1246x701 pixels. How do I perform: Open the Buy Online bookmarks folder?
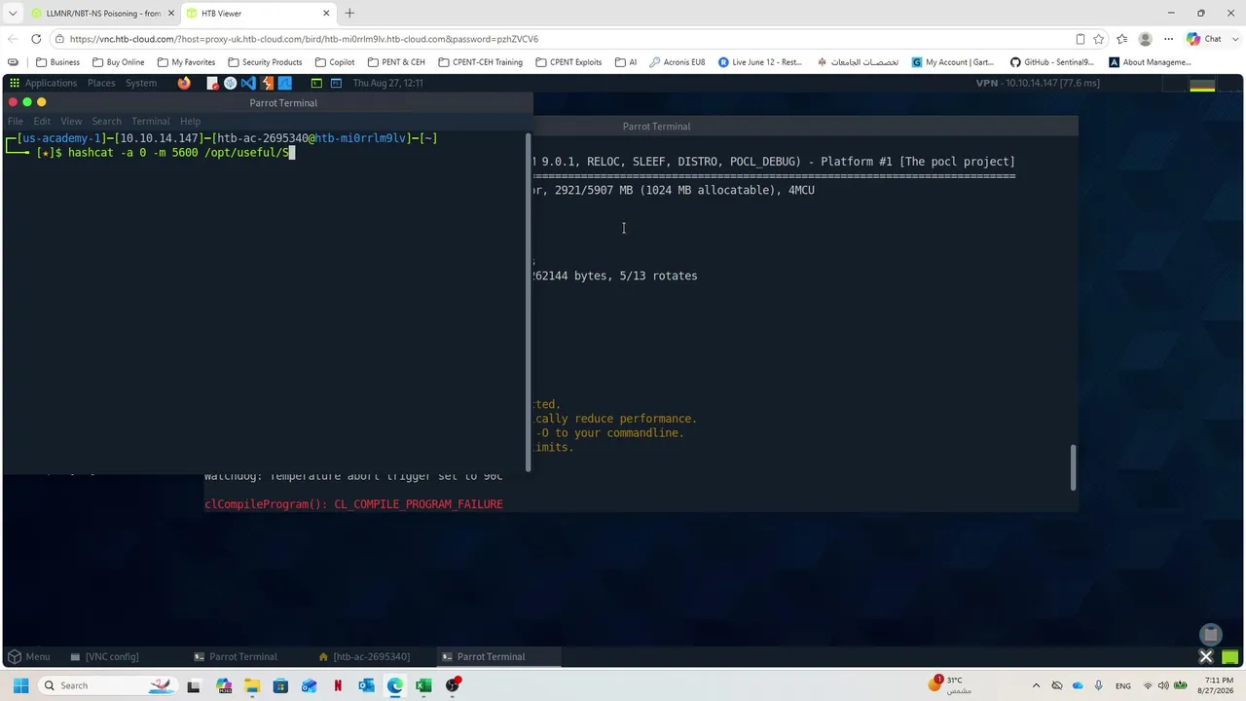(x=118, y=62)
